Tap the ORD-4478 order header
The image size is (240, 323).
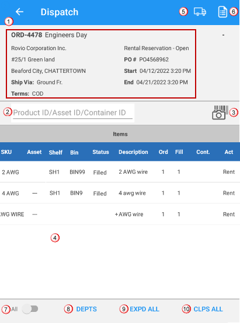49,35
